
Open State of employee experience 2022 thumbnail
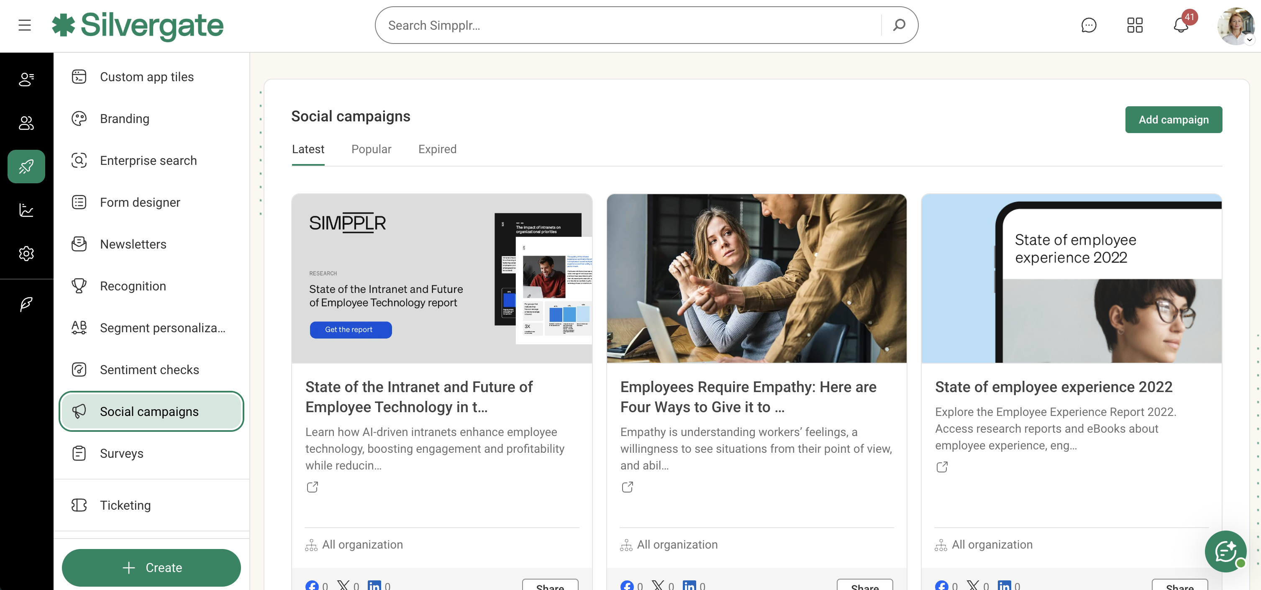[1071, 278]
